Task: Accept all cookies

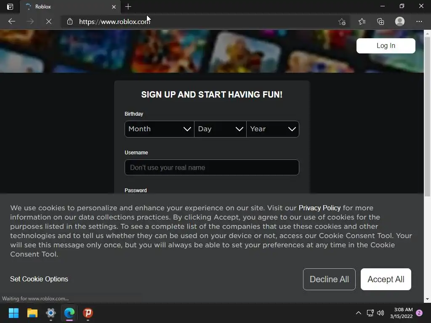Action: [x=386, y=279]
